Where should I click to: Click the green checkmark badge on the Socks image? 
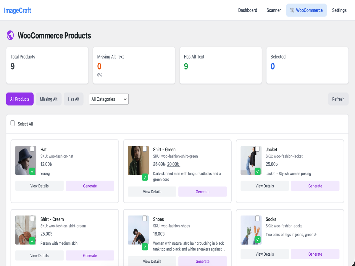pos(258,240)
